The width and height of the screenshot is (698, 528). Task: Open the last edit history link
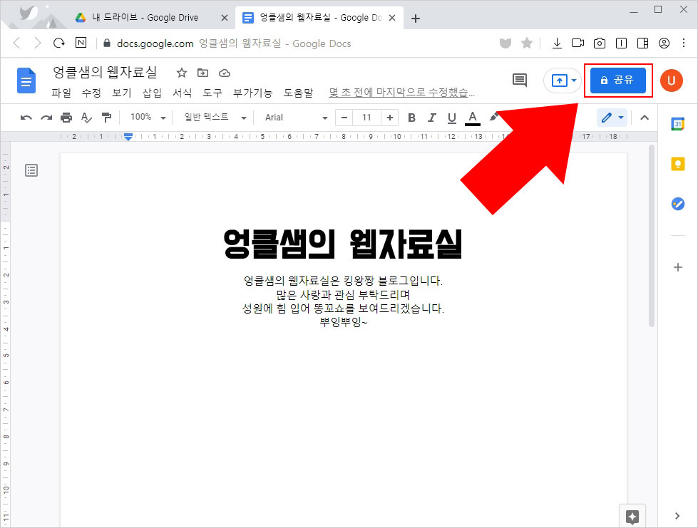(x=401, y=93)
